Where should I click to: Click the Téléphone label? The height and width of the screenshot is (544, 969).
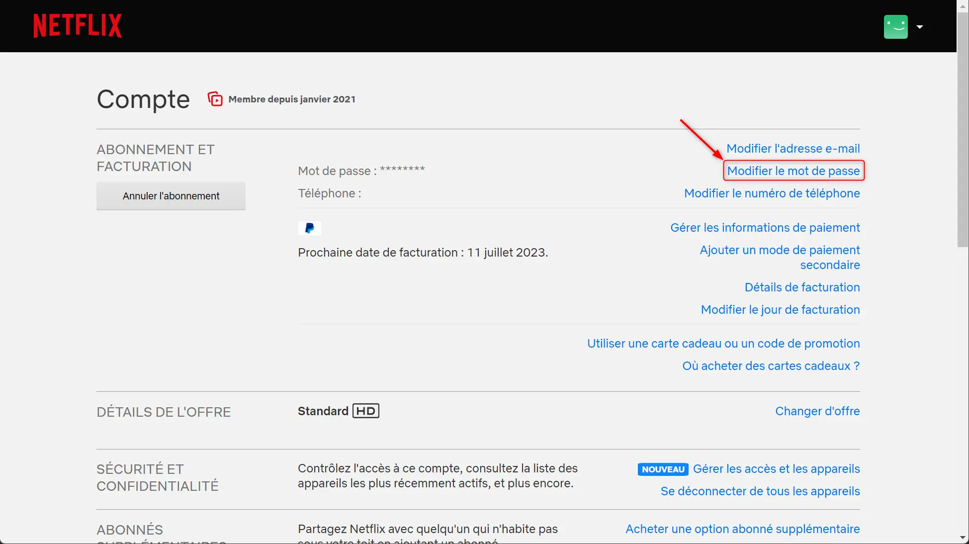click(329, 193)
